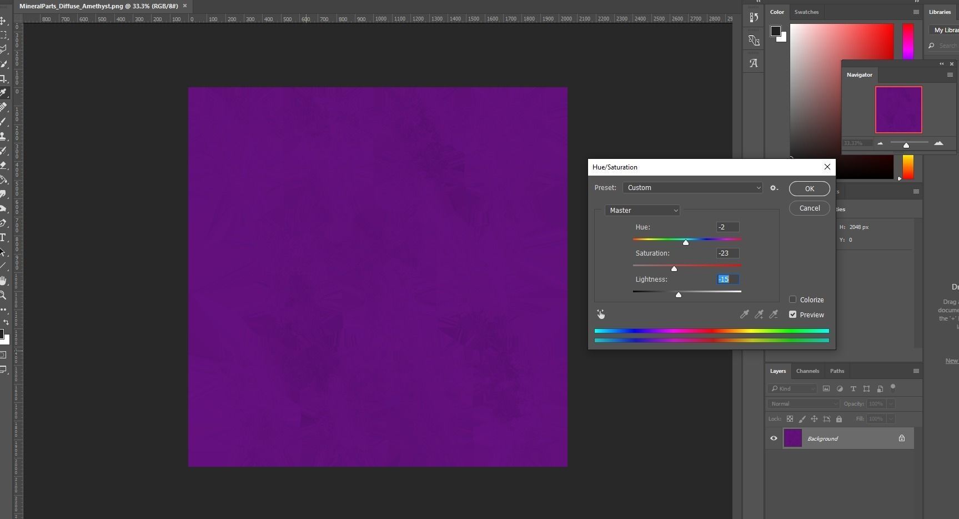Select the Crop tool

pyautogui.click(x=3, y=78)
